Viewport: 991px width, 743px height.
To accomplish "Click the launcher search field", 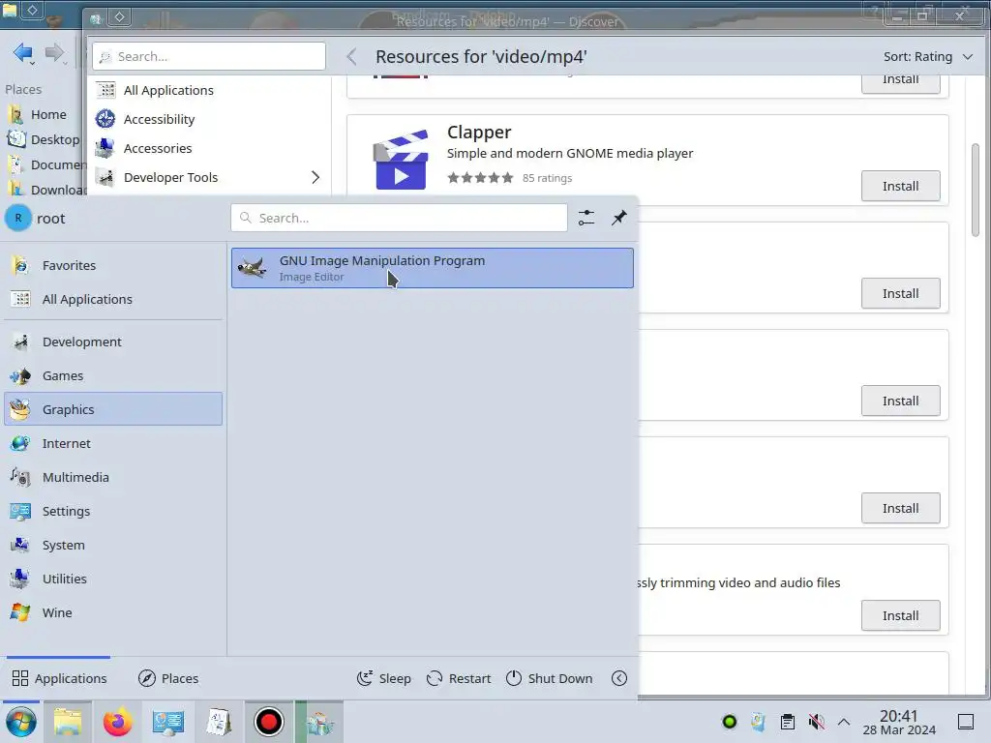I will point(399,218).
